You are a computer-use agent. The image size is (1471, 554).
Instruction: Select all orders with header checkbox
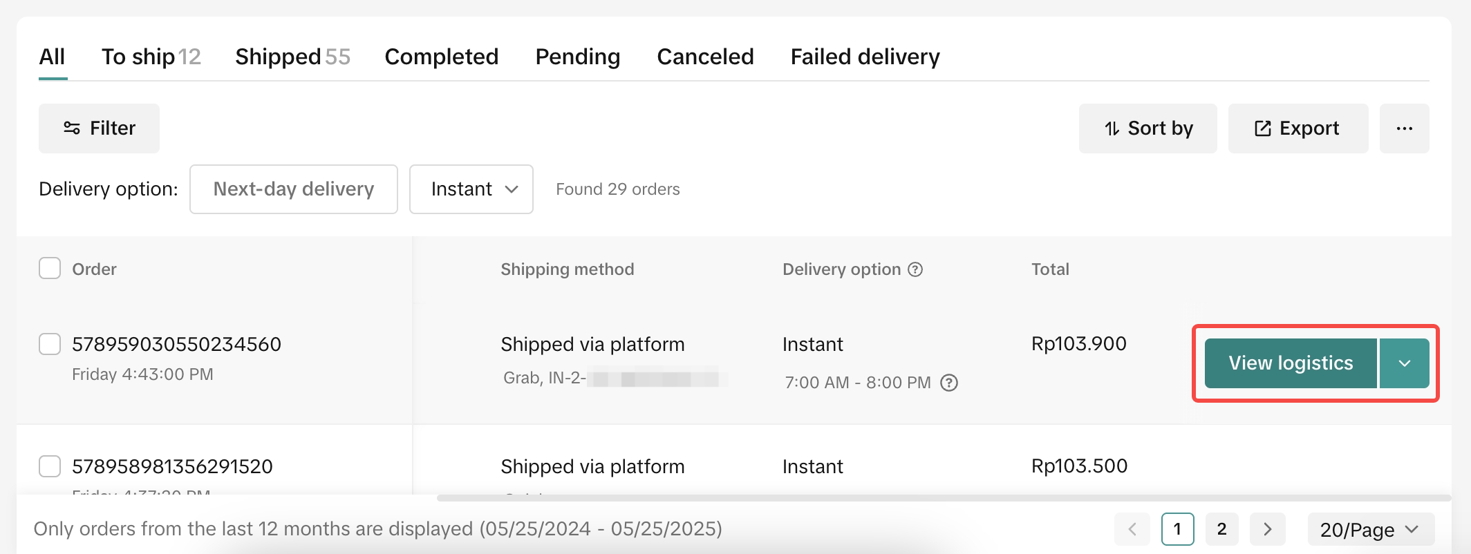click(50, 268)
